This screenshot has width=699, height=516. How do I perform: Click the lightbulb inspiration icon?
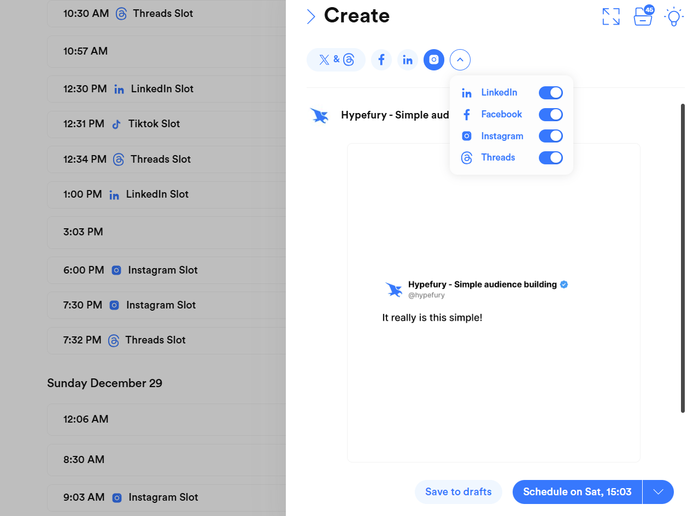pyautogui.click(x=674, y=16)
